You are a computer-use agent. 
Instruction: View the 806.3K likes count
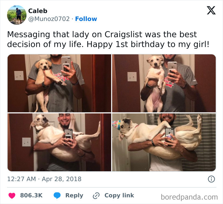[31, 195]
